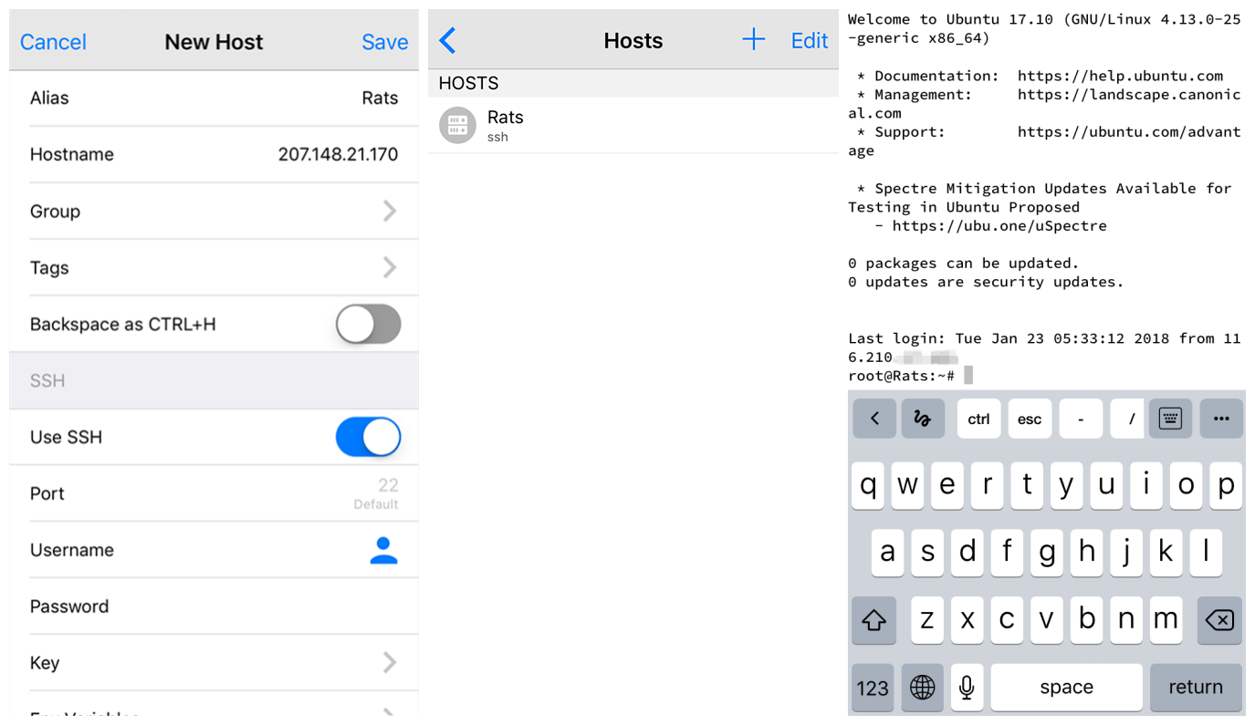Tap the p key

1226,485
